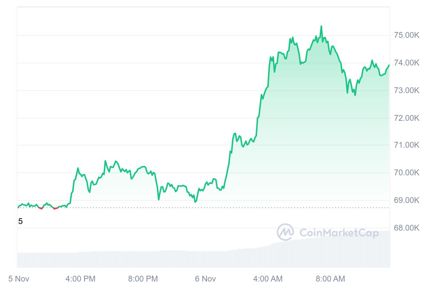
Task: Click the small 5 label near the baseline
Action: pyautogui.click(x=20, y=221)
